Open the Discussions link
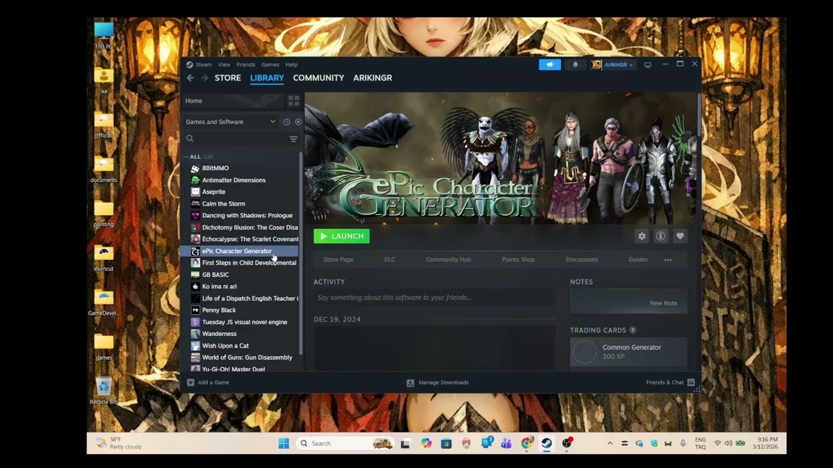 582,259
